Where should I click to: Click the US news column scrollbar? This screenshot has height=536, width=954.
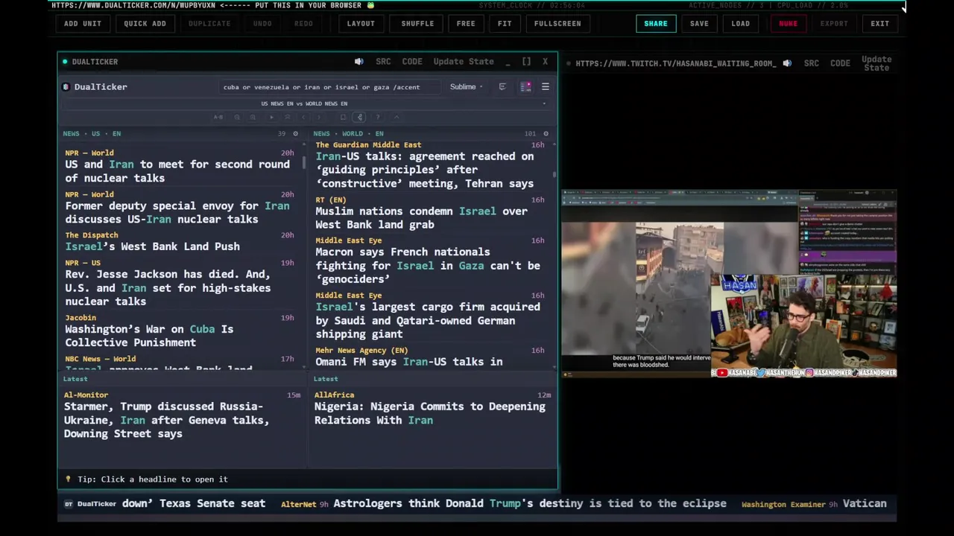pyautogui.click(x=304, y=162)
